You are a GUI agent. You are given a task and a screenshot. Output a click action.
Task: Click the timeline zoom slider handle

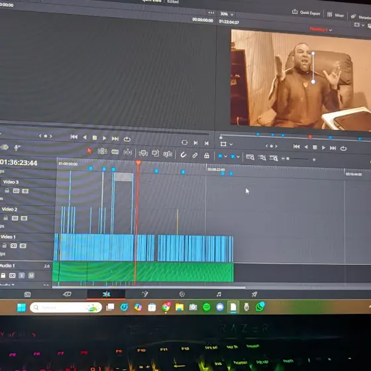[288, 158]
